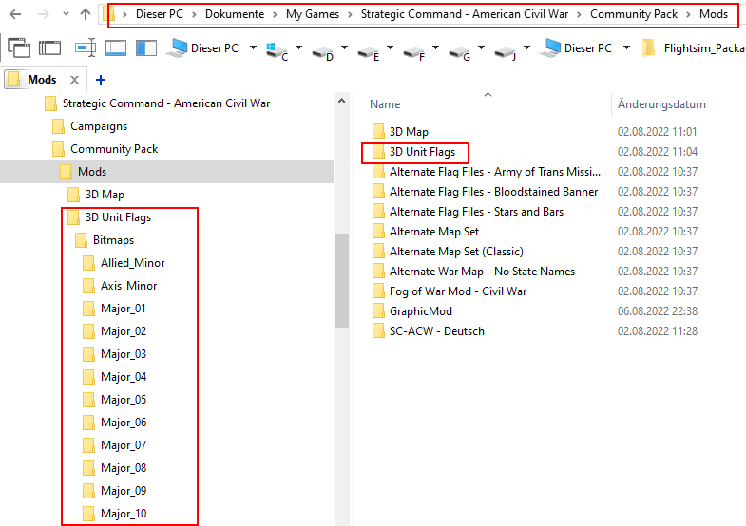The width and height of the screenshot is (746, 526).
Task: Open drive J in the toolbar
Action: [x=506, y=52]
